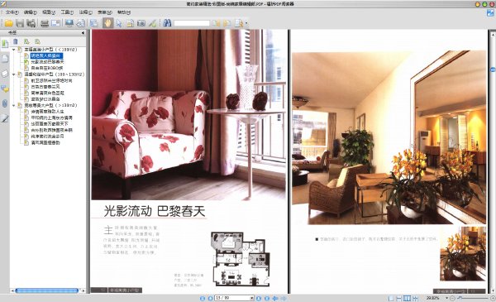Viewport: 496px width, 302px height.
Task: Click the zoom out minus button
Action: [x=452, y=298]
